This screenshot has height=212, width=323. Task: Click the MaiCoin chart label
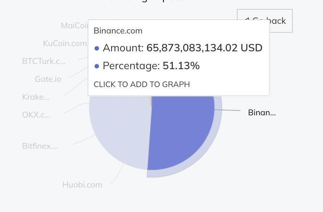74,25
